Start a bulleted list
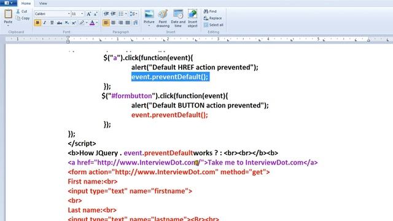 tap(121, 14)
